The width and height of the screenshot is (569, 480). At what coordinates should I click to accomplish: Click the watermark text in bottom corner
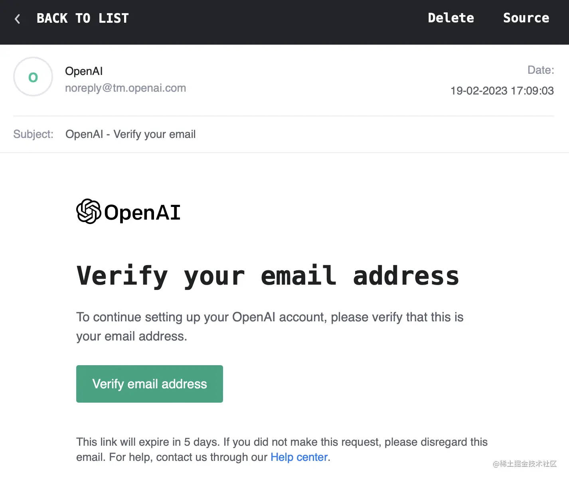(x=525, y=464)
